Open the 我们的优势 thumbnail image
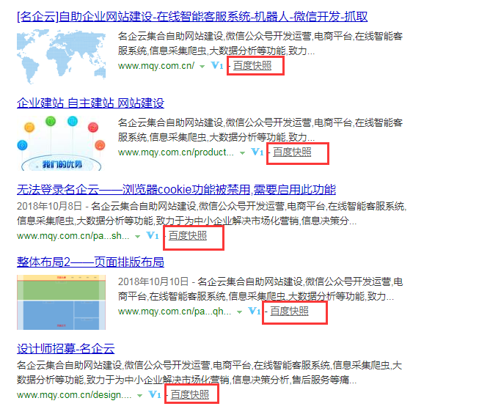 click(61, 143)
